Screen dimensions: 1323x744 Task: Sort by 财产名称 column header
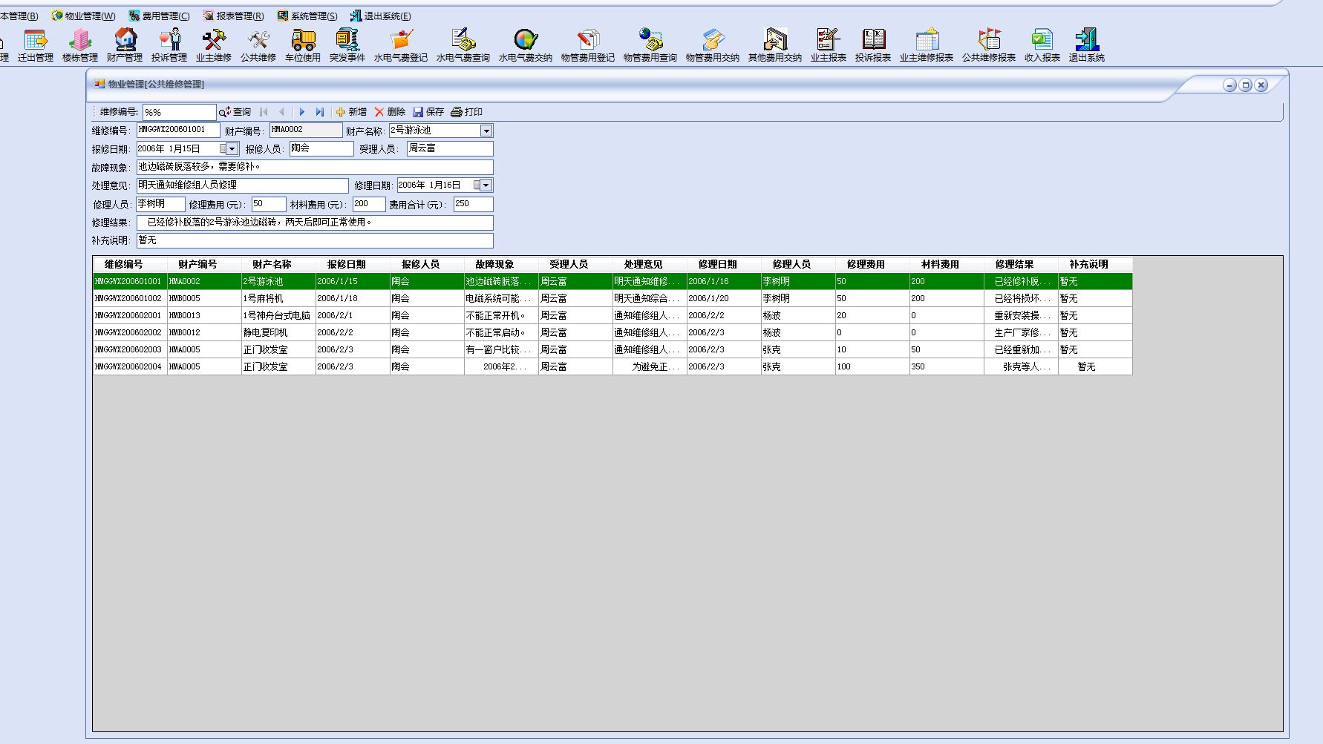278,264
